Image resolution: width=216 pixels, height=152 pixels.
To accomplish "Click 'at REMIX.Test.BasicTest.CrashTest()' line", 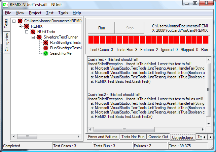I will click(120, 81).
